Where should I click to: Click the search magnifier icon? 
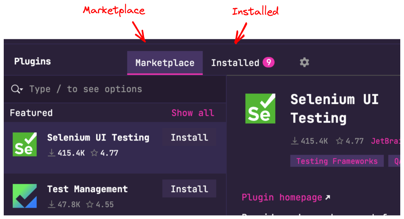(15, 89)
